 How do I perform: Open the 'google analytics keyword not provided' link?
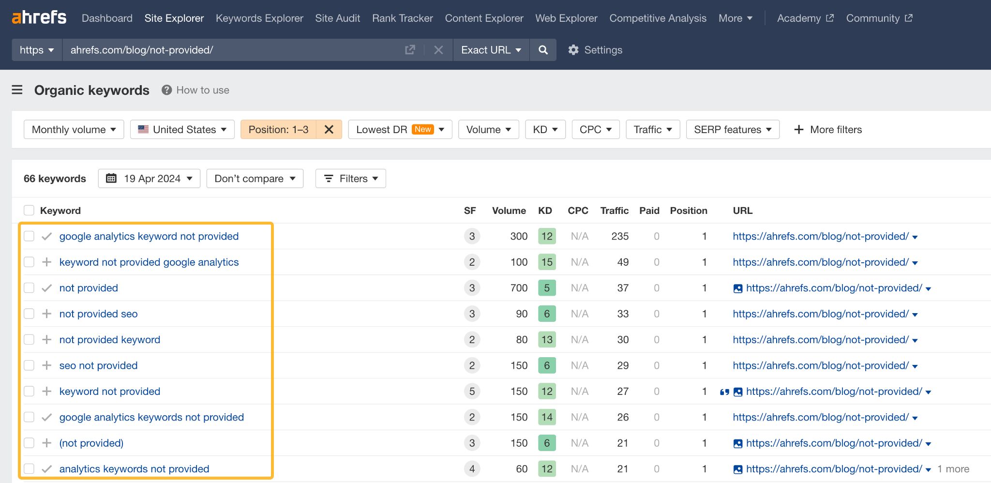click(149, 236)
